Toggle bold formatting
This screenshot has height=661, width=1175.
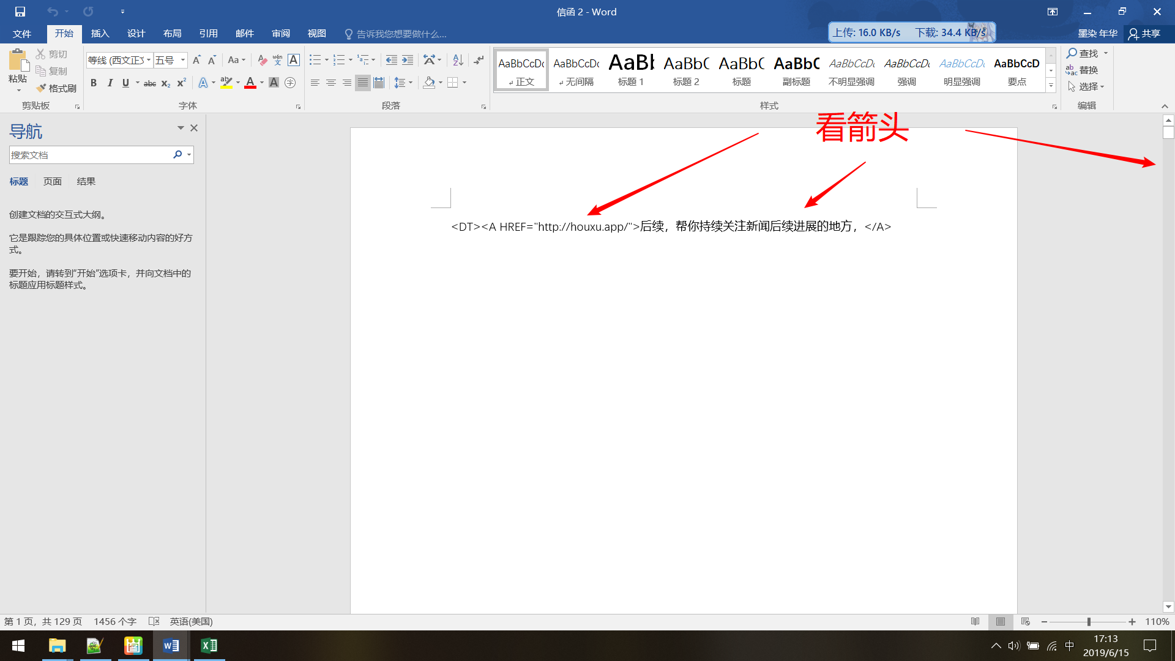(94, 83)
